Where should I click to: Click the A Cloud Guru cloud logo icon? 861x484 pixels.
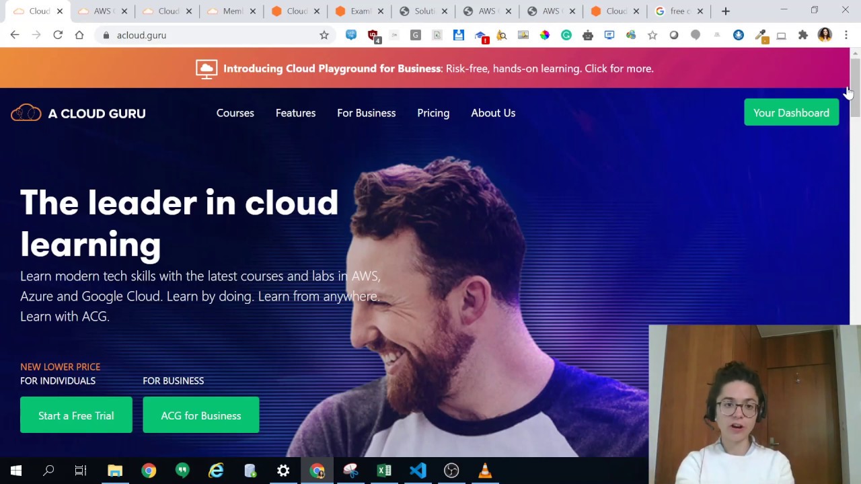click(x=26, y=113)
